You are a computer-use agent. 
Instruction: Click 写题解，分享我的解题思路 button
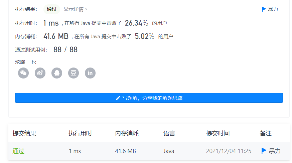coord(149,98)
